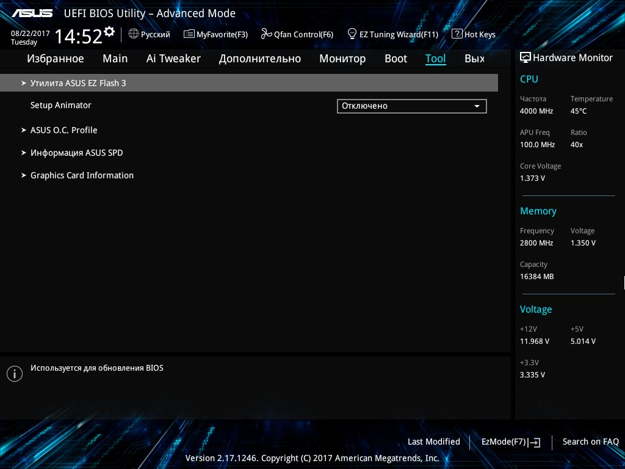This screenshot has height=469, width=625.
Task: Click the 4000 MHz CPU frequency value
Action: coord(536,111)
